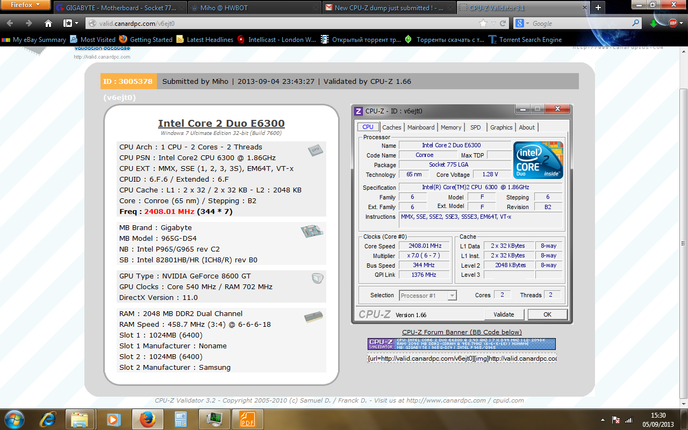Open the Windows Start menu orb
Viewport: 688px width, 430px height.
pos(14,419)
